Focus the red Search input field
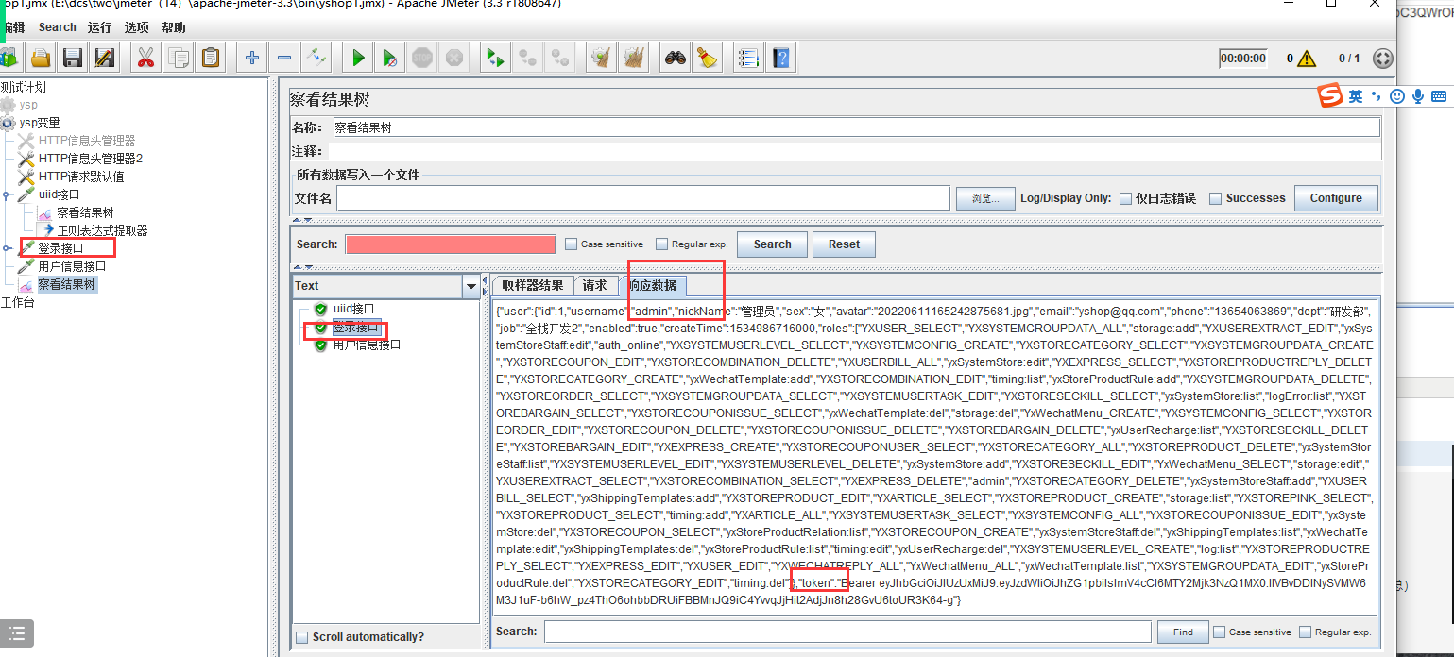The width and height of the screenshot is (1454, 657). tap(451, 244)
